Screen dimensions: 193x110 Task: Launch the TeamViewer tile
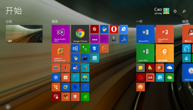[94, 49]
